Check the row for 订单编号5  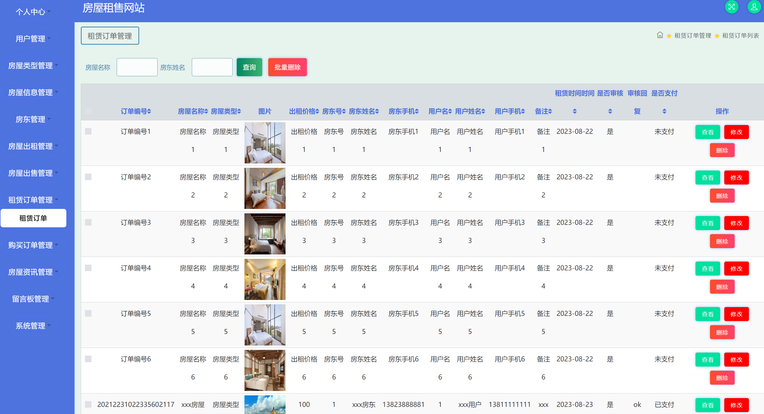[88, 313]
